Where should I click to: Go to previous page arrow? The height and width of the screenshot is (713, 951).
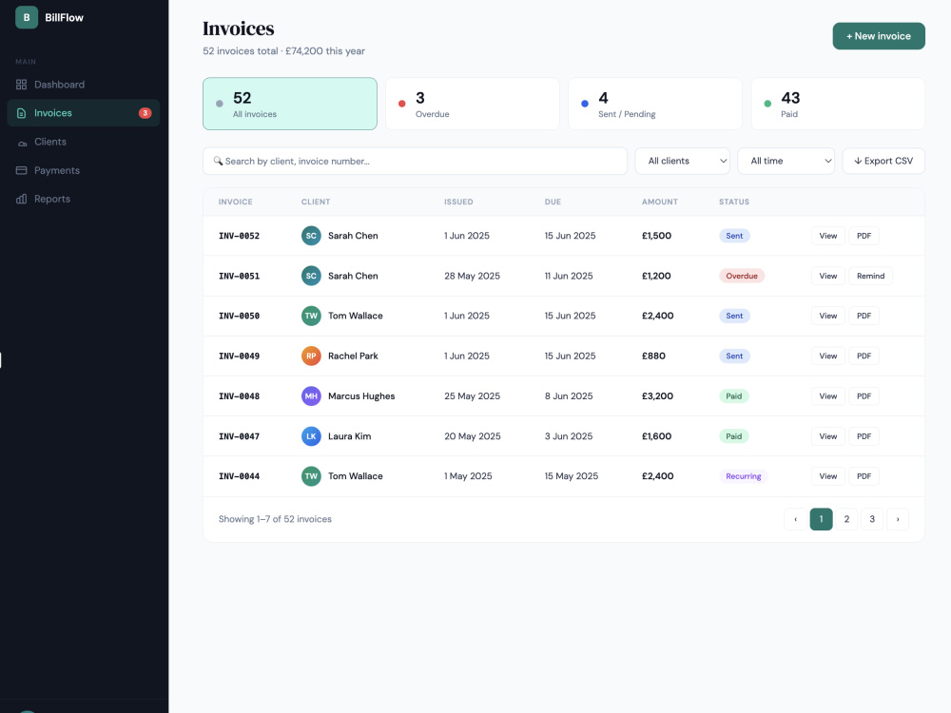point(795,519)
